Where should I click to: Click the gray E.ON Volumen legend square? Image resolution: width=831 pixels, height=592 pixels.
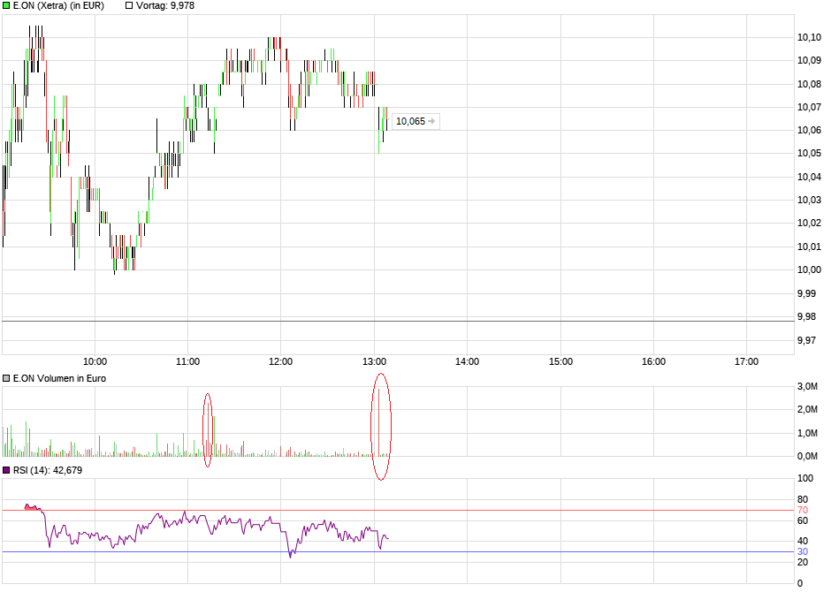click(6, 378)
